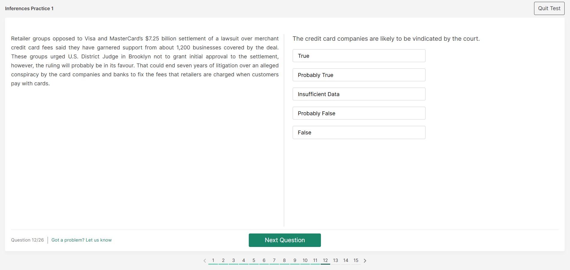Navigate to question 10
Image resolution: width=570 pixels, height=270 pixels.
305,260
